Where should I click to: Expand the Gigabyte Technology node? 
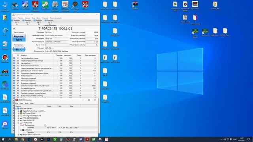tap(19, 111)
